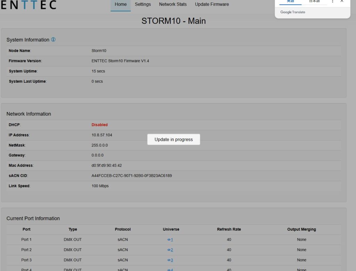
Task: Open the universe 2 link for Port 2
Action: 172,250
